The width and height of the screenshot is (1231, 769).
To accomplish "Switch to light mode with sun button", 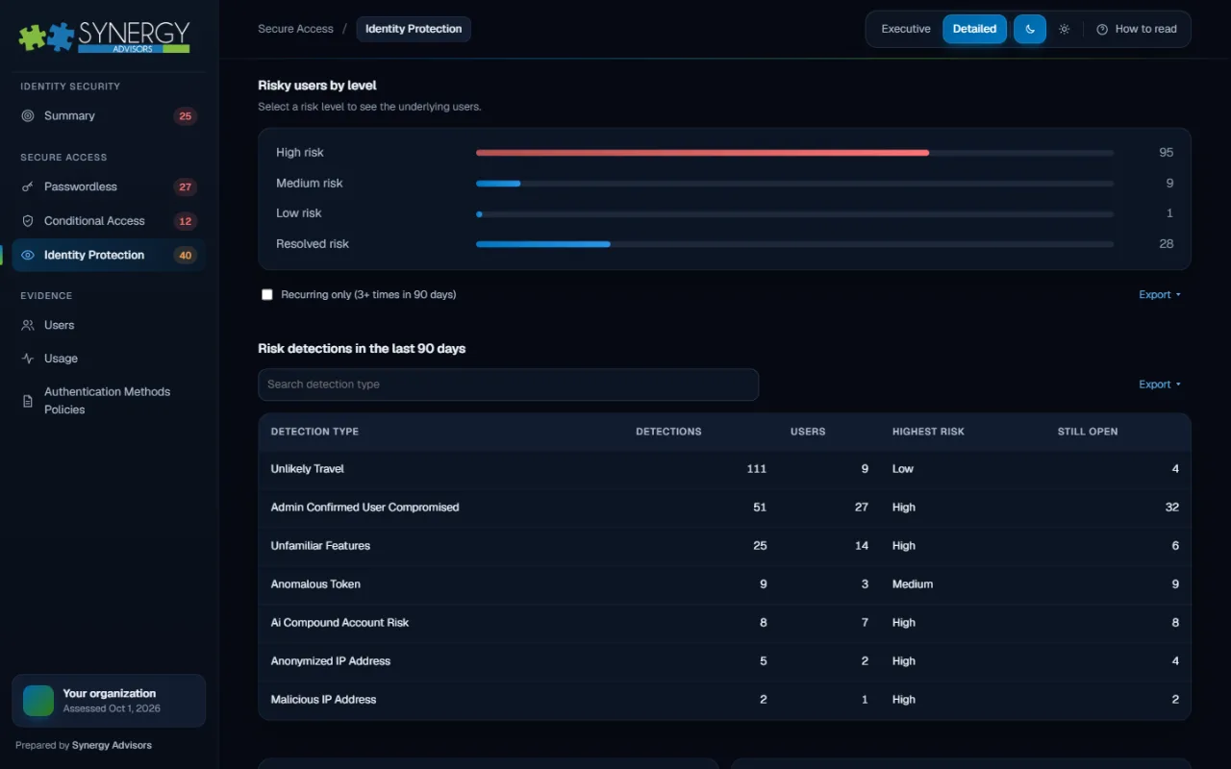I will click(1065, 29).
